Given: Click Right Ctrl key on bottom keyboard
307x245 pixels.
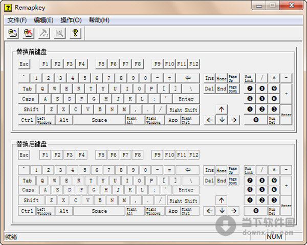Looking at the screenshot, I should 190,211.
